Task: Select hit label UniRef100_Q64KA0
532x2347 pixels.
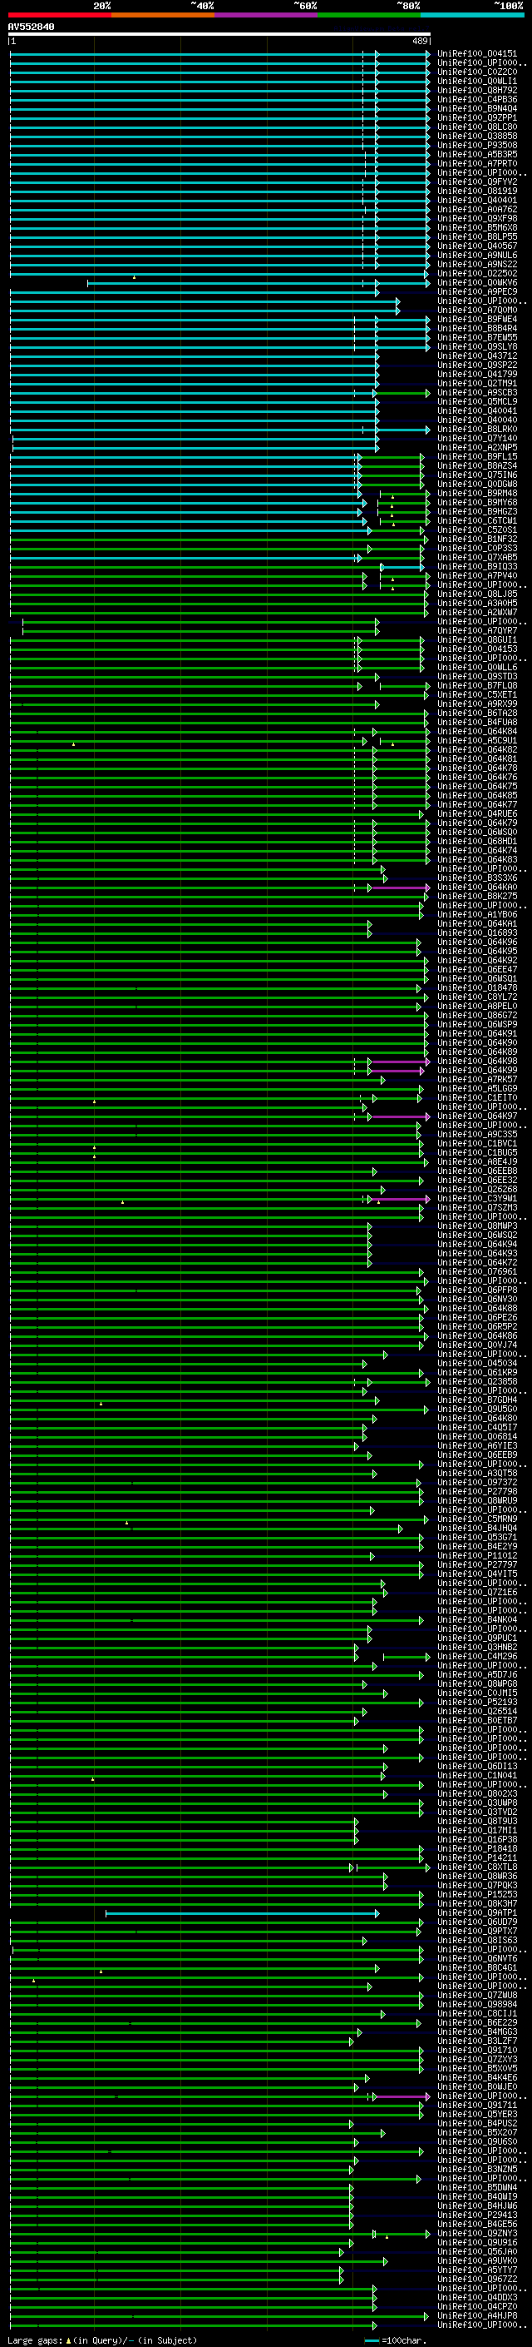Action: (x=477, y=887)
